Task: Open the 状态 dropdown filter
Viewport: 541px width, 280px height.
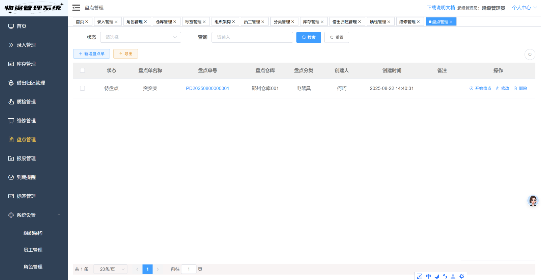Action: tap(140, 37)
